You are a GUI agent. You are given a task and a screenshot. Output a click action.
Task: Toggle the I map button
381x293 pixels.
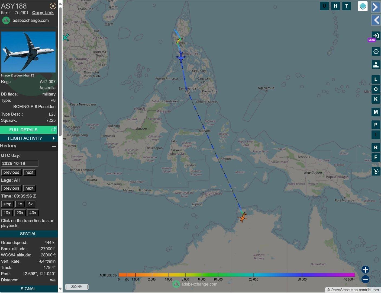376,135
